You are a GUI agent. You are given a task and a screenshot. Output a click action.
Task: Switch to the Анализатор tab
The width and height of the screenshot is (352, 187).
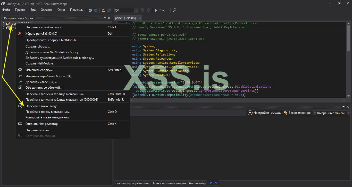pos(197,183)
